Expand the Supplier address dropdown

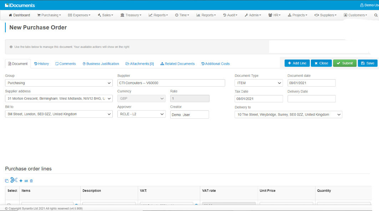(59, 99)
